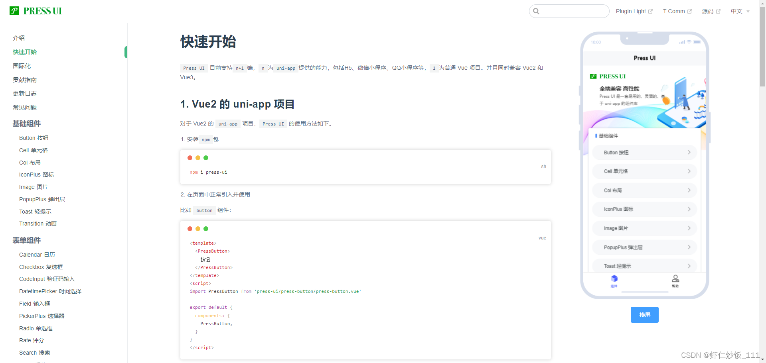Screen dimensions: 766x363
Task: Open CodeInput 验证码输入 in the sidebar
Action: tap(47, 279)
